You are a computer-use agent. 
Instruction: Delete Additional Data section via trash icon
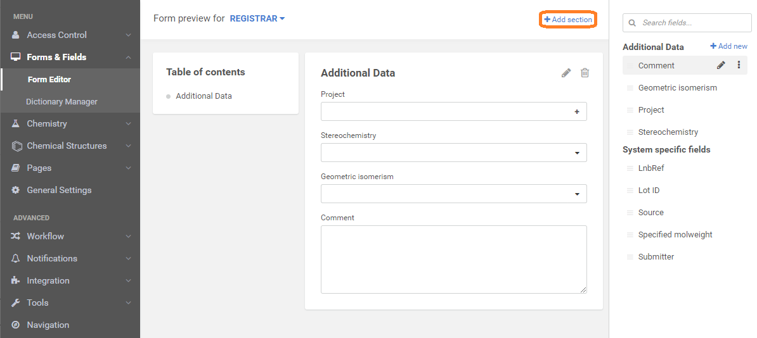pyautogui.click(x=585, y=73)
